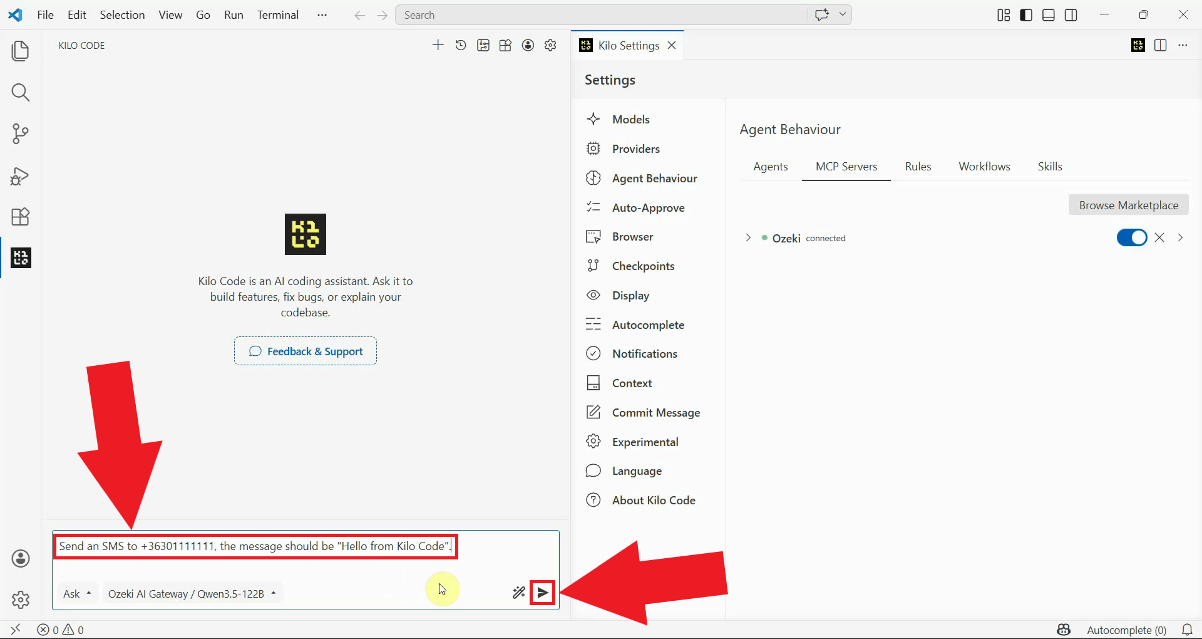The height and width of the screenshot is (639, 1202).
Task: Open the Terminal menu
Action: (x=278, y=15)
